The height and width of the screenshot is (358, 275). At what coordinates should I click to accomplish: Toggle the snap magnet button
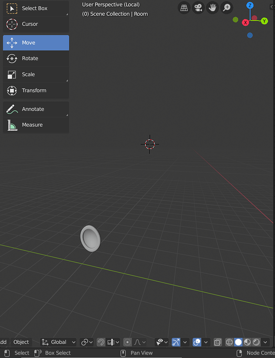pyautogui.click(x=101, y=342)
